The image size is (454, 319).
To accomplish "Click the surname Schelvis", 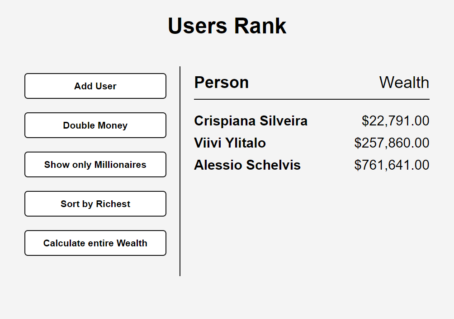I will point(273,165).
